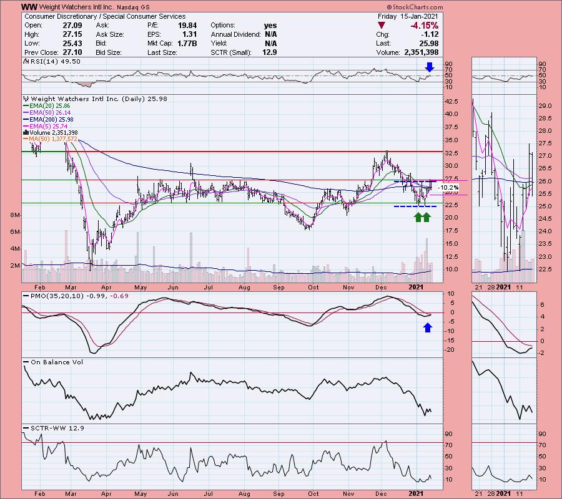This screenshot has height=499, width=562.
Task: Click the Yield label
Action: (219, 43)
